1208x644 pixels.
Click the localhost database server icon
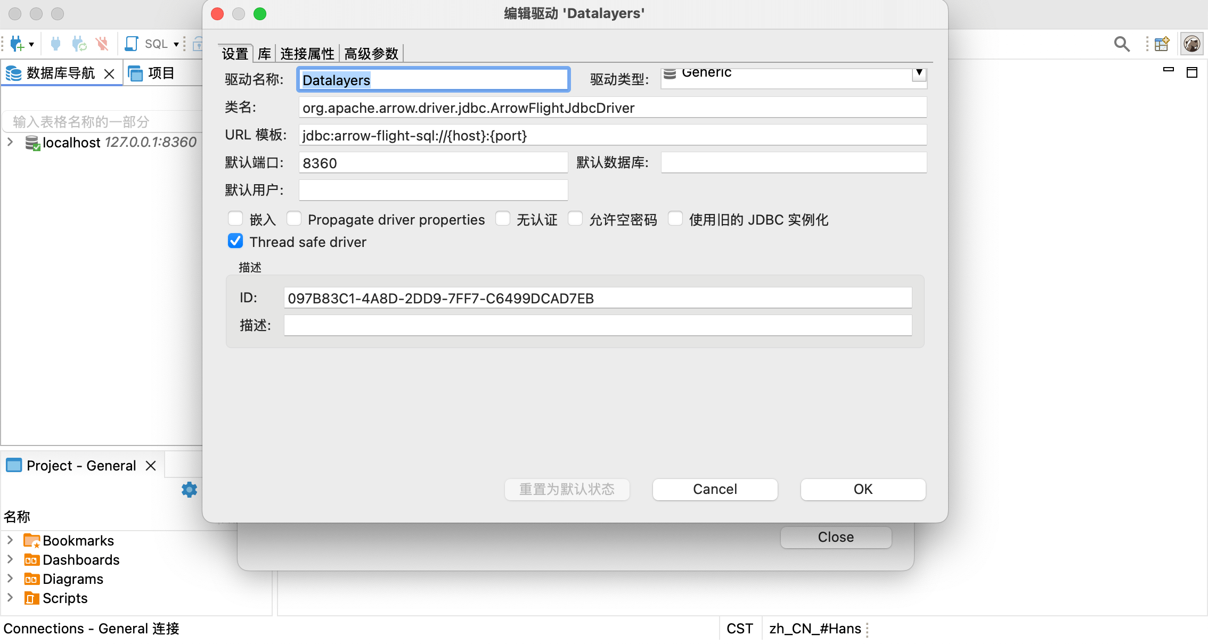[x=32, y=143]
